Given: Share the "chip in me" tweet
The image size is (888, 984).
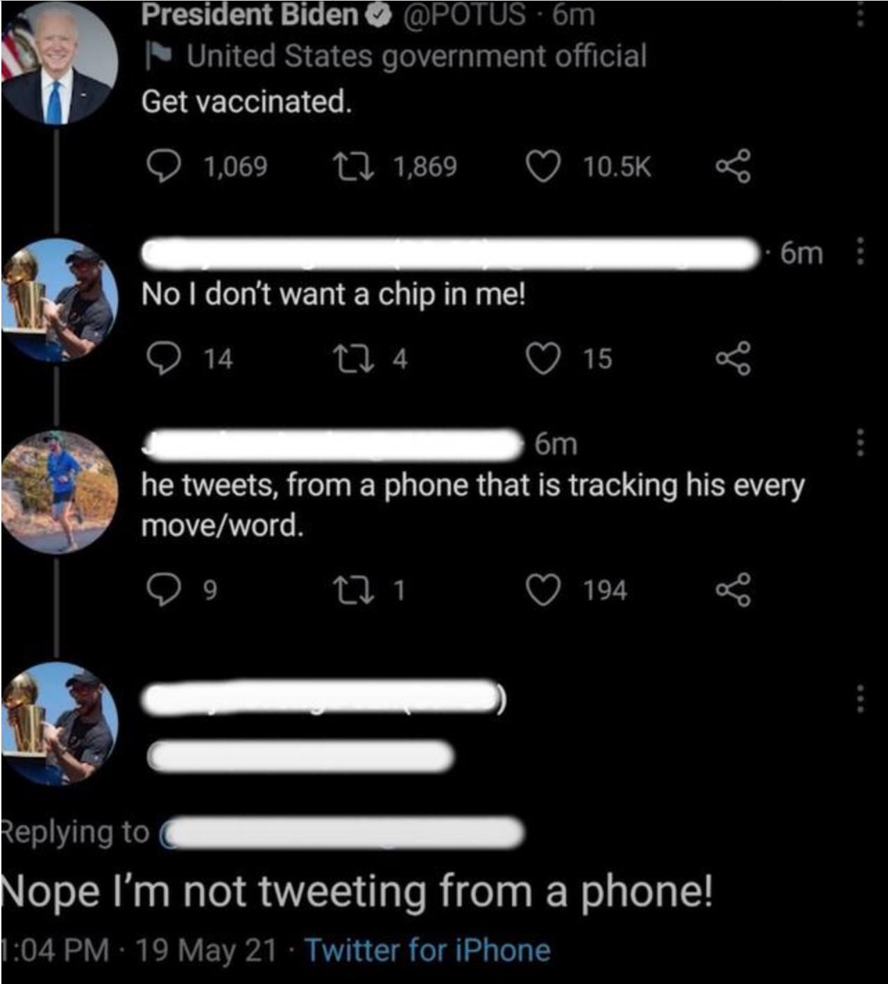Looking at the screenshot, I should [733, 358].
